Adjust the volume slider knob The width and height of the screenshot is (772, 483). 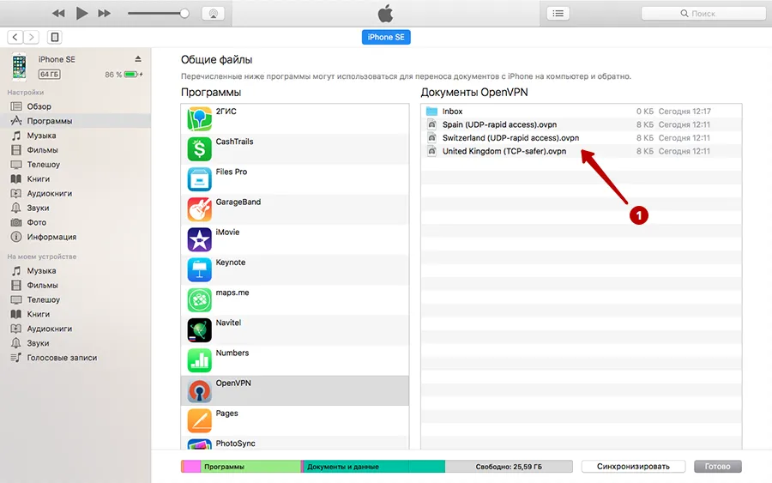184,13
